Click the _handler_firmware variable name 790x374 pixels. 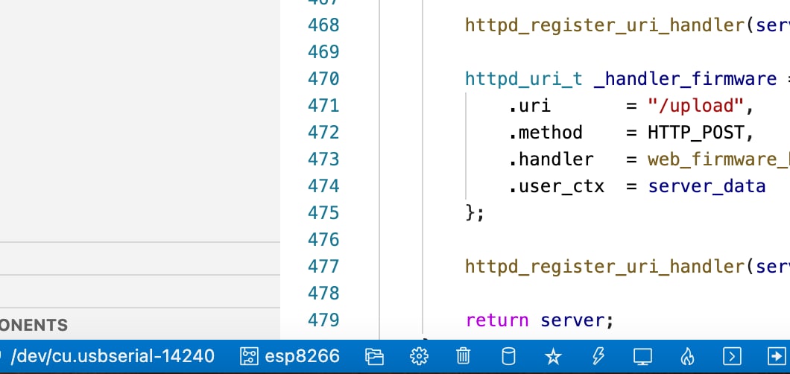pyautogui.click(x=685, y=79)
